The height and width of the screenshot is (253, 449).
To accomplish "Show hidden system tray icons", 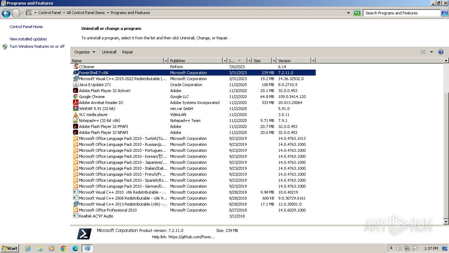I will (x=391, y=248).
